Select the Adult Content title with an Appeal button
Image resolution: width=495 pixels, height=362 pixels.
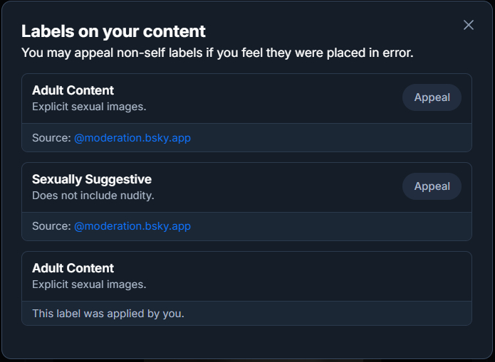tap(73, 90)
